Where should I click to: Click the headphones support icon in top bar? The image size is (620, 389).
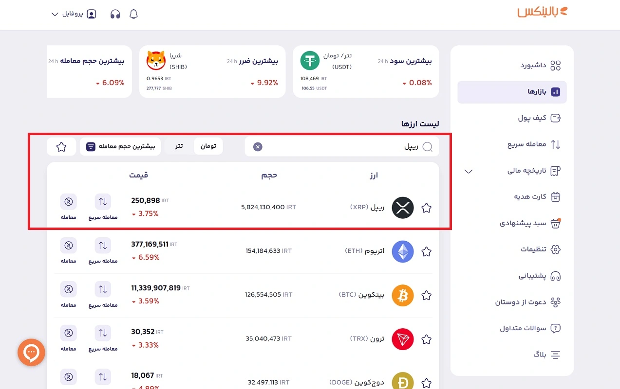click(115, 14)
